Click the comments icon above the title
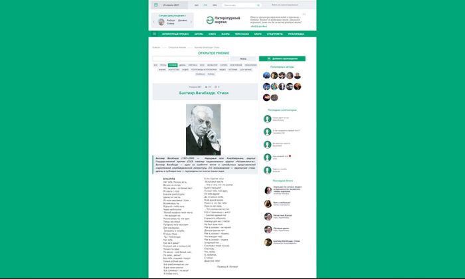 216,87
